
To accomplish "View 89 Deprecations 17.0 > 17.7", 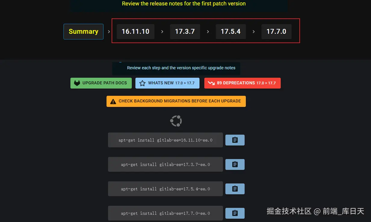I will 242,83.
